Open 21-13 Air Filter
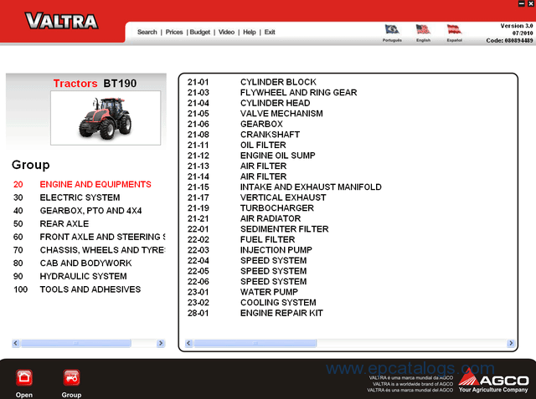This screenshot has width=536, height=399. pos(237,166)
